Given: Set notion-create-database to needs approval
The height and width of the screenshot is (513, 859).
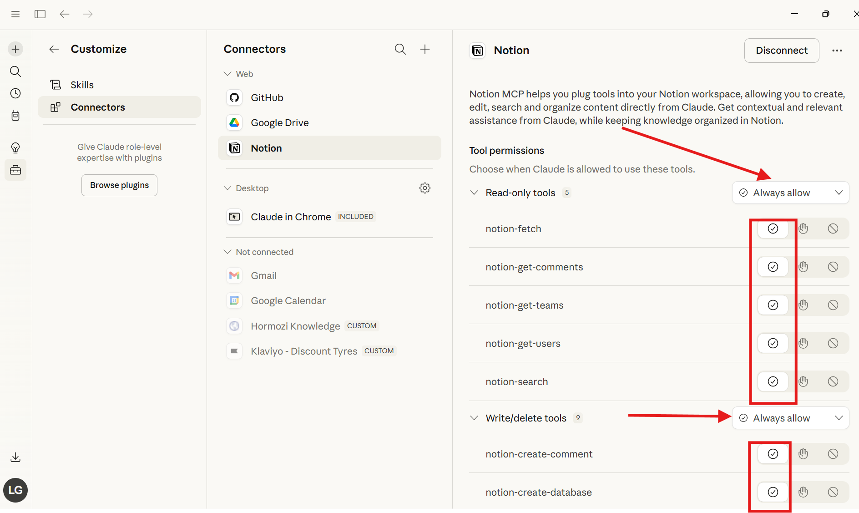Looking at the screenshot, I should (803, 492).
